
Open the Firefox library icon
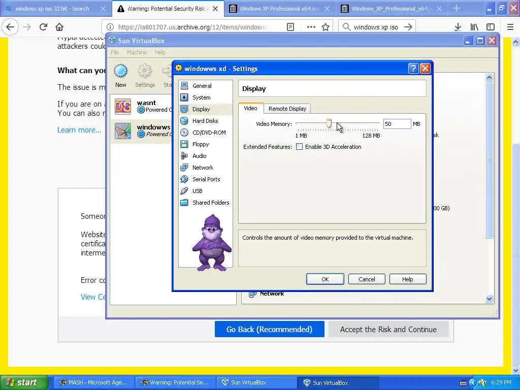click(474, 27)
